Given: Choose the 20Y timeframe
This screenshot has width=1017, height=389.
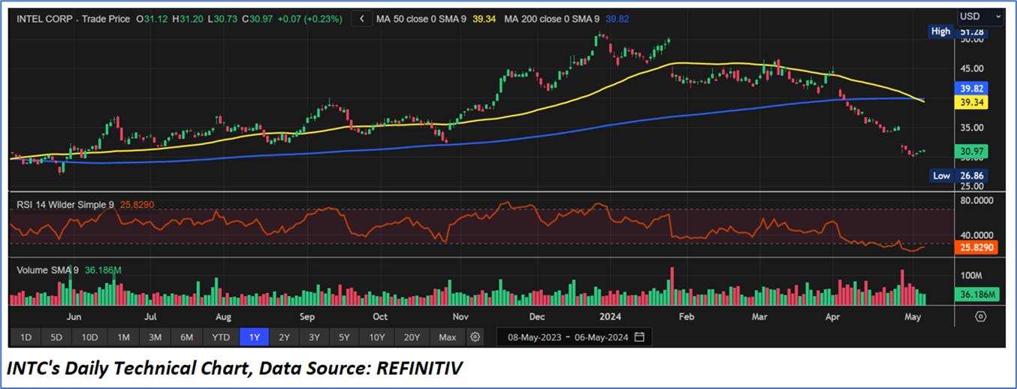Looking at the screenshot, I should 412,337.
